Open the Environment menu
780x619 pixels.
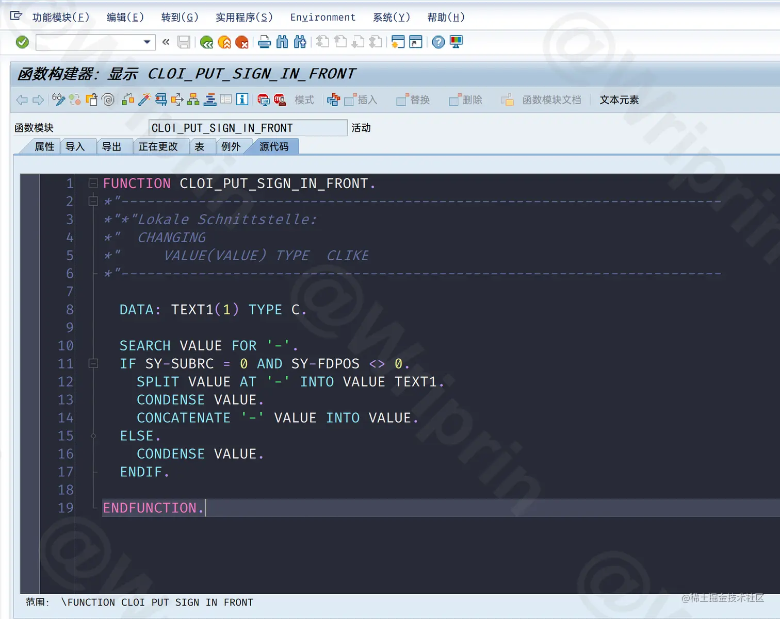(x=322, y=17)
